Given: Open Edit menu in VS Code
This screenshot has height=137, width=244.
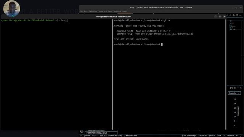Looking at the screenshot, I should pyautogui.click(x=86, y=11).
